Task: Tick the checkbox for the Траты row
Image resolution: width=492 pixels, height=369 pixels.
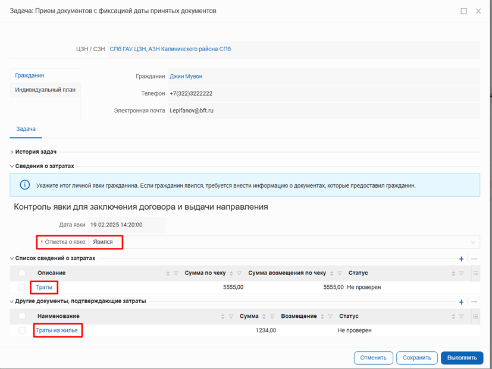Action: click(22, 288)
